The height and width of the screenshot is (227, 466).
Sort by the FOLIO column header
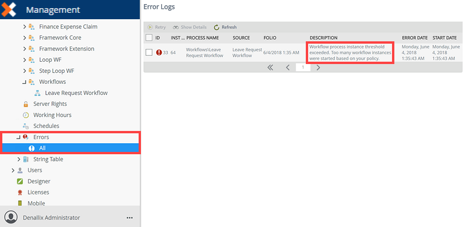pos(270,38)
